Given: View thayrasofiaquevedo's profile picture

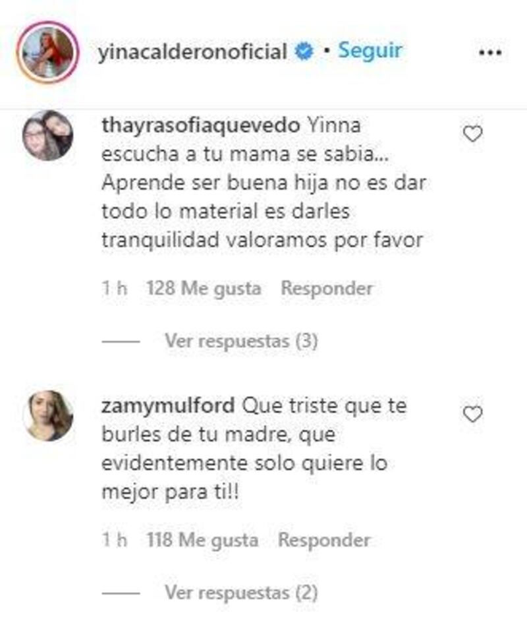Looking at the screenshot, I should 47,135.
